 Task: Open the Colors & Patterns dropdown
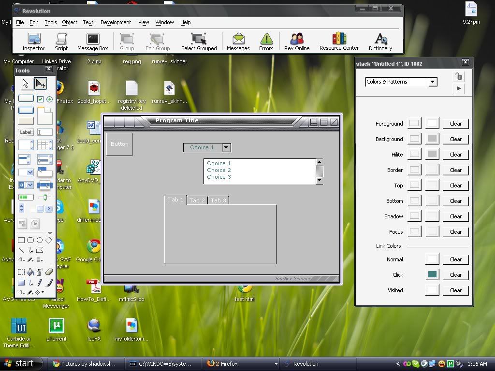coord(401,82)
